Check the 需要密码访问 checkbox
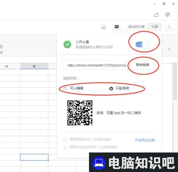178x172 pixels. click(65, 139)
